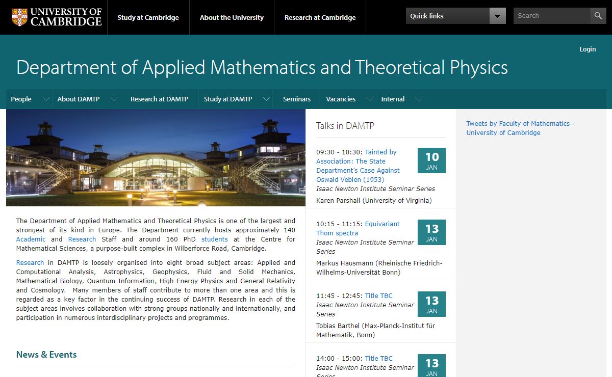
Task: Open Study at Cambridge menu
Action: point(148,17)
